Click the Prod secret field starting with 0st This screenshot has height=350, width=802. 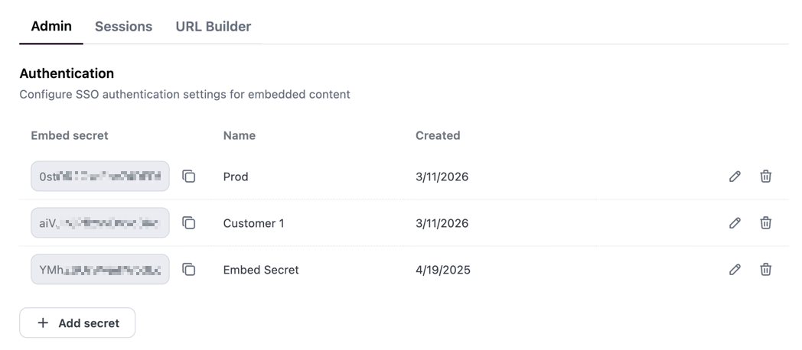(x=99, y=177)
